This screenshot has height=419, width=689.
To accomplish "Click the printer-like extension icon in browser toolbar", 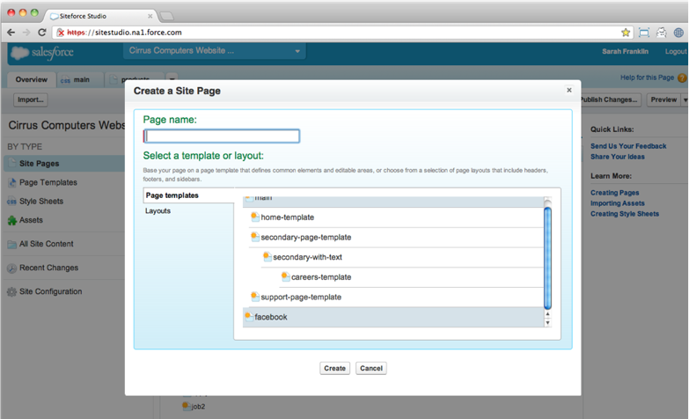I will point(662,32).
